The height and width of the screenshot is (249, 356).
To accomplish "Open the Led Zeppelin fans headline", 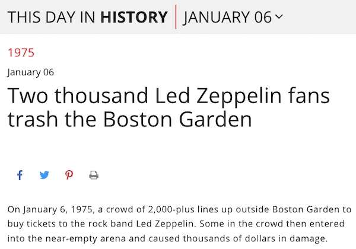I will coord(169,96).
